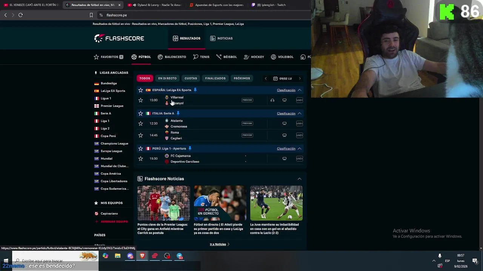Favorite the Perú Liga 1 league star

[x=141, y=148]
